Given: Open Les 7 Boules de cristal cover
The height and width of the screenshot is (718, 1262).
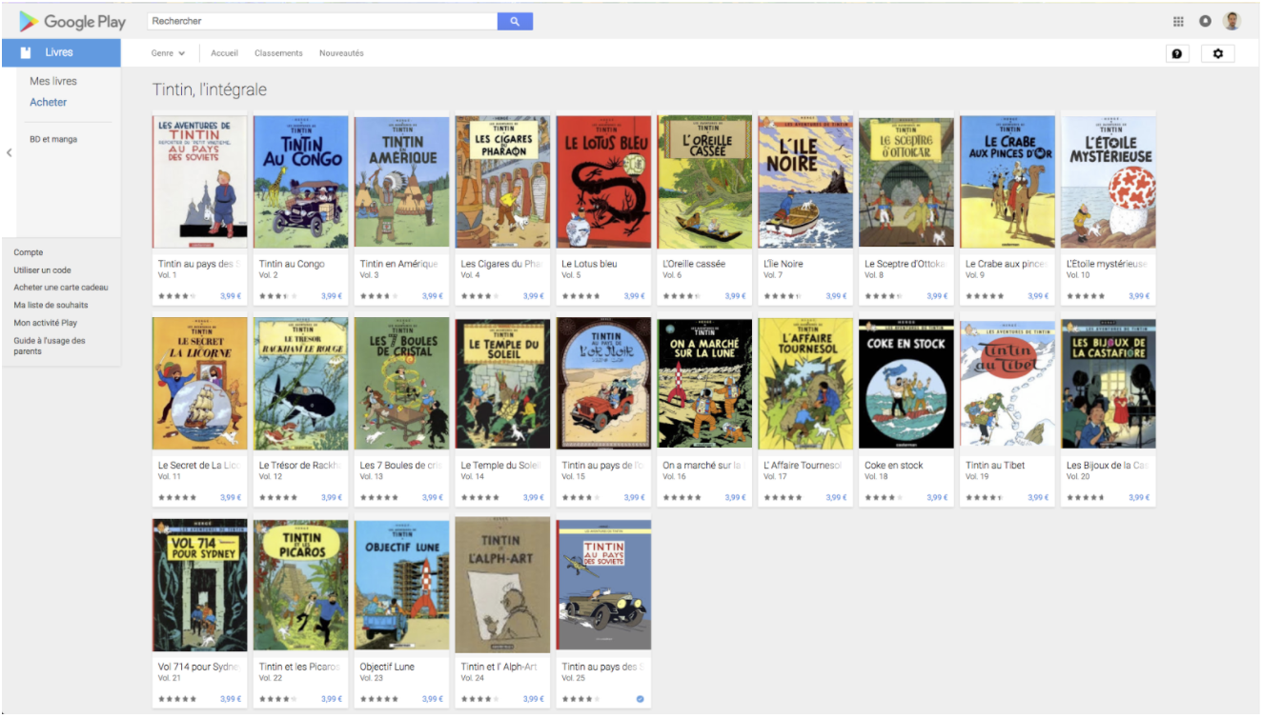Looking at the screenshot, I should pos(401,383).
